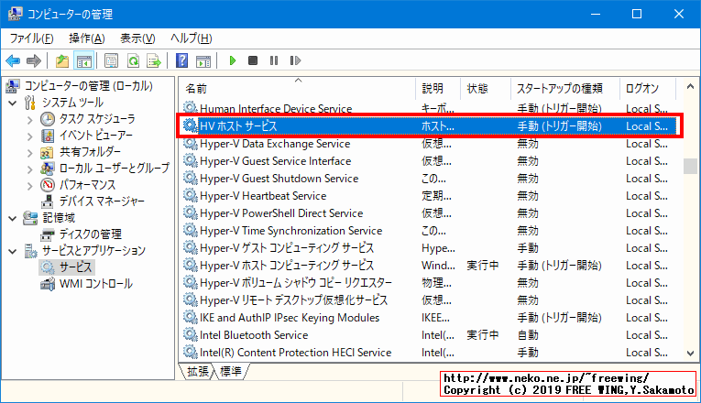Switch to the 拡張 tab
The width and height of the screenshot is (701, 403).
pyautogui.click(x=198, y=371)
